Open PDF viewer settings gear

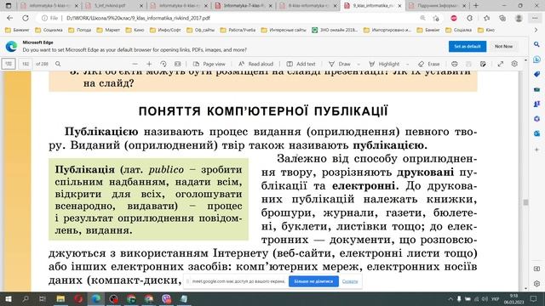(x=514, y=65)
